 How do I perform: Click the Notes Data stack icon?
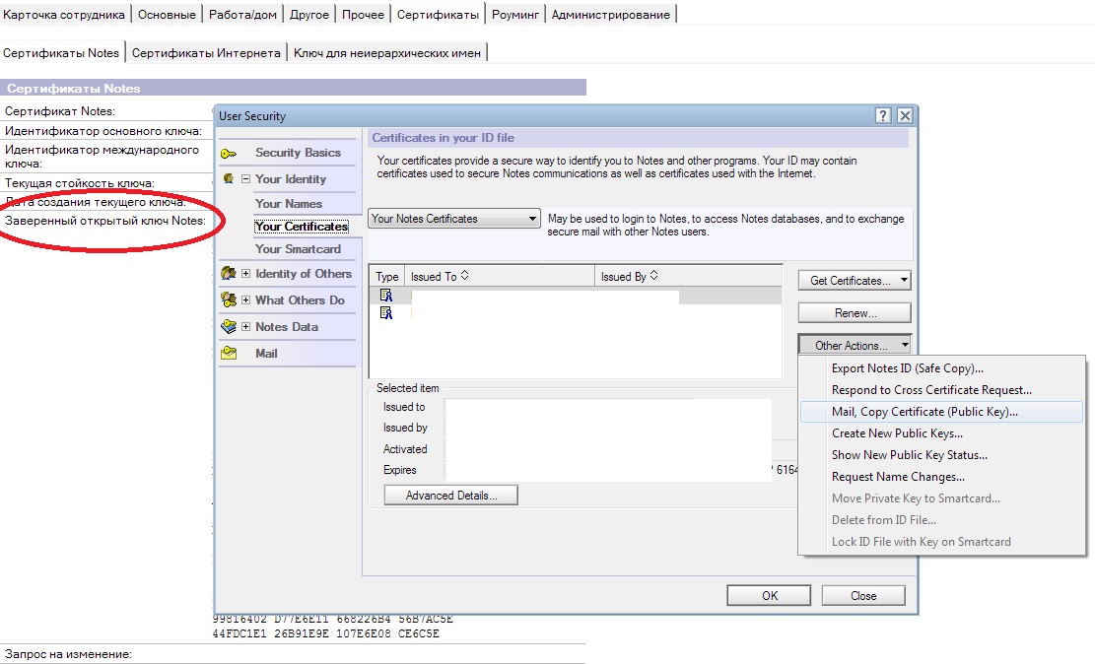tap(229, 327)
